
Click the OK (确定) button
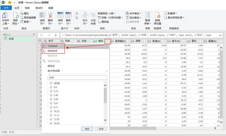click(87, 129)
